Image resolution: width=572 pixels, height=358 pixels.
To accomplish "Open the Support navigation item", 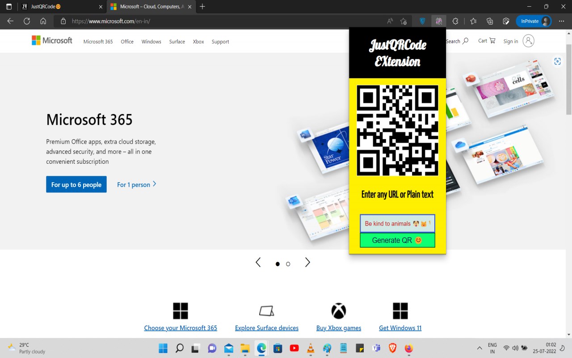I will point(220,42).
